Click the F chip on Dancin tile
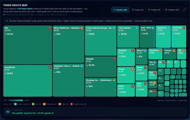 (145, 68)
